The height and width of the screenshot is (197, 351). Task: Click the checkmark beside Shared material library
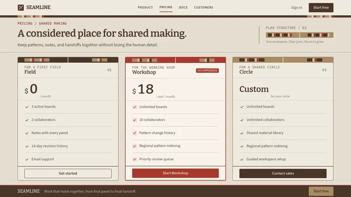pos(242,134)
